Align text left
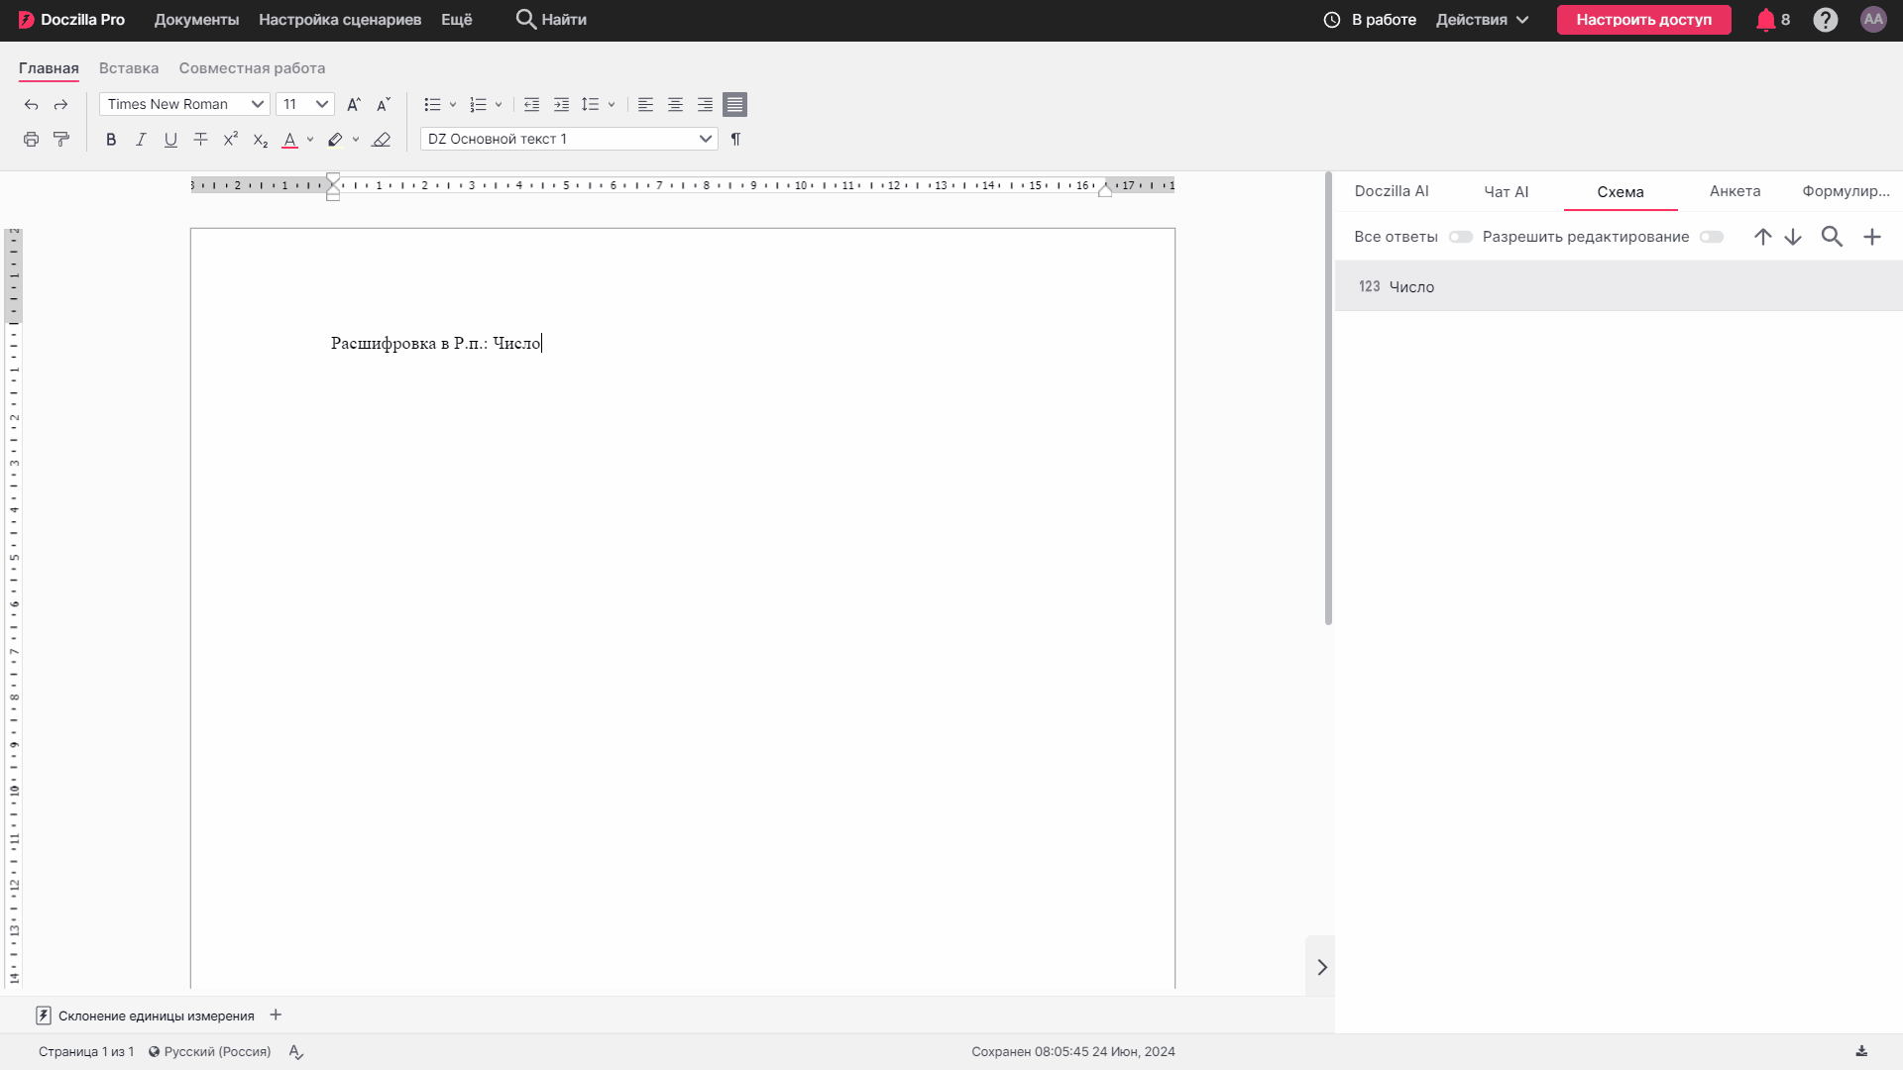 pyautogui.click(x=645, y=105)
